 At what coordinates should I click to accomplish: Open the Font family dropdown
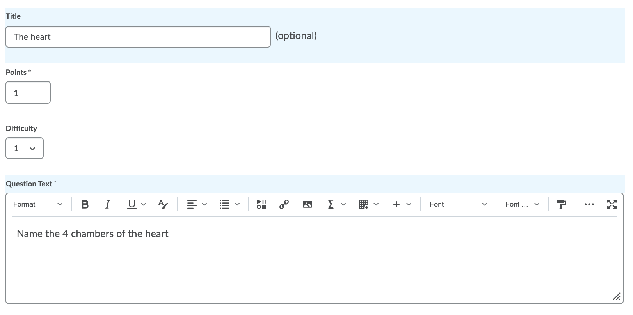[x=458, y=204]
